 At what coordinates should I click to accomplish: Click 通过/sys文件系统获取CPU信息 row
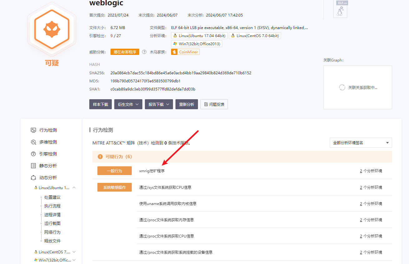click(x=264, y=187)
